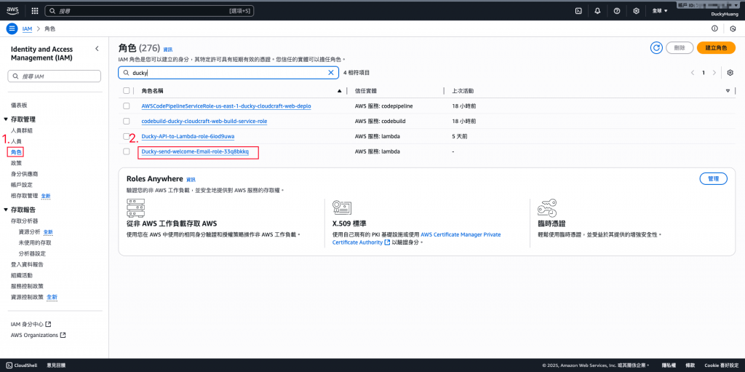Click IAM breadcrumb link
The image size is (745, 372).
click(28, 28)
